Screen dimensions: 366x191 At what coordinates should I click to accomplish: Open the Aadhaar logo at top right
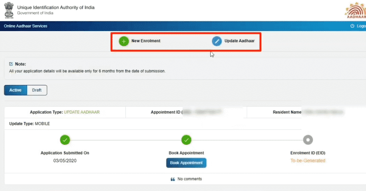(x=354, y=11)
